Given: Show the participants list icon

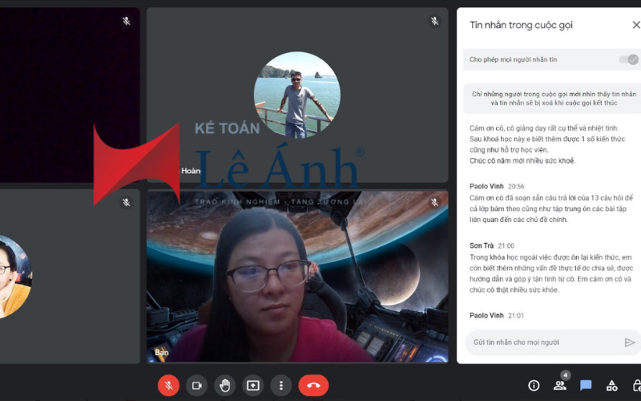Looking at the screenshot, I should (x=559, y=386).
